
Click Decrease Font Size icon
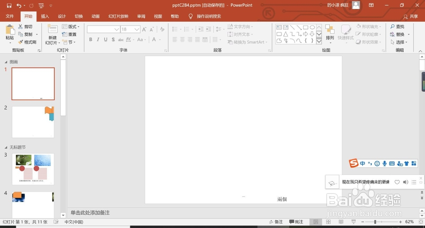click(x=152, y=29)
